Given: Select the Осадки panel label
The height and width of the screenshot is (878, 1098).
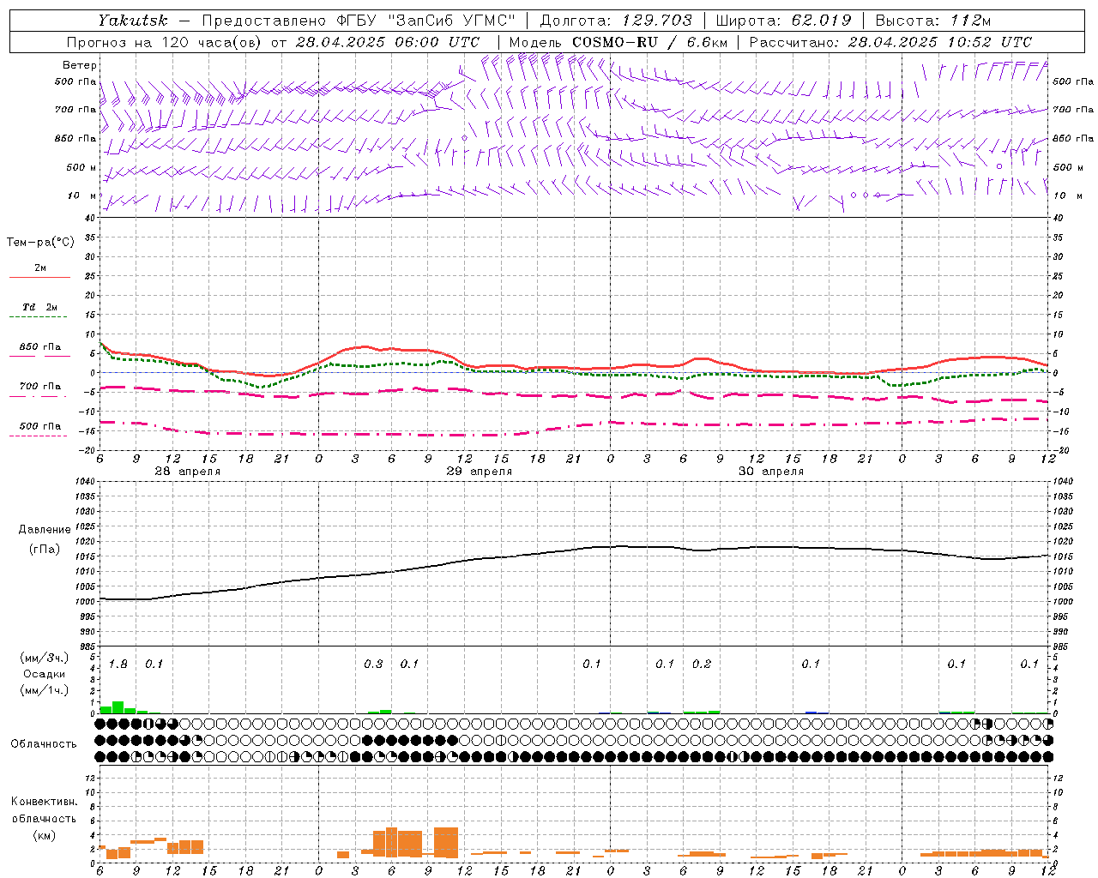Looking at the screenshot, I should pos(44,674).
